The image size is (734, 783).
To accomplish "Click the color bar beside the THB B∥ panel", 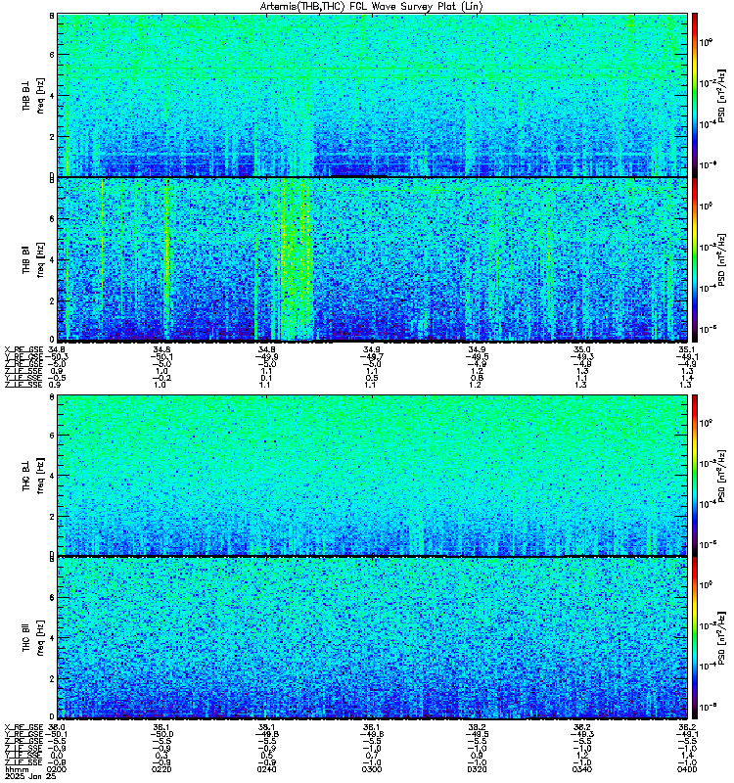I will [695, 259].
